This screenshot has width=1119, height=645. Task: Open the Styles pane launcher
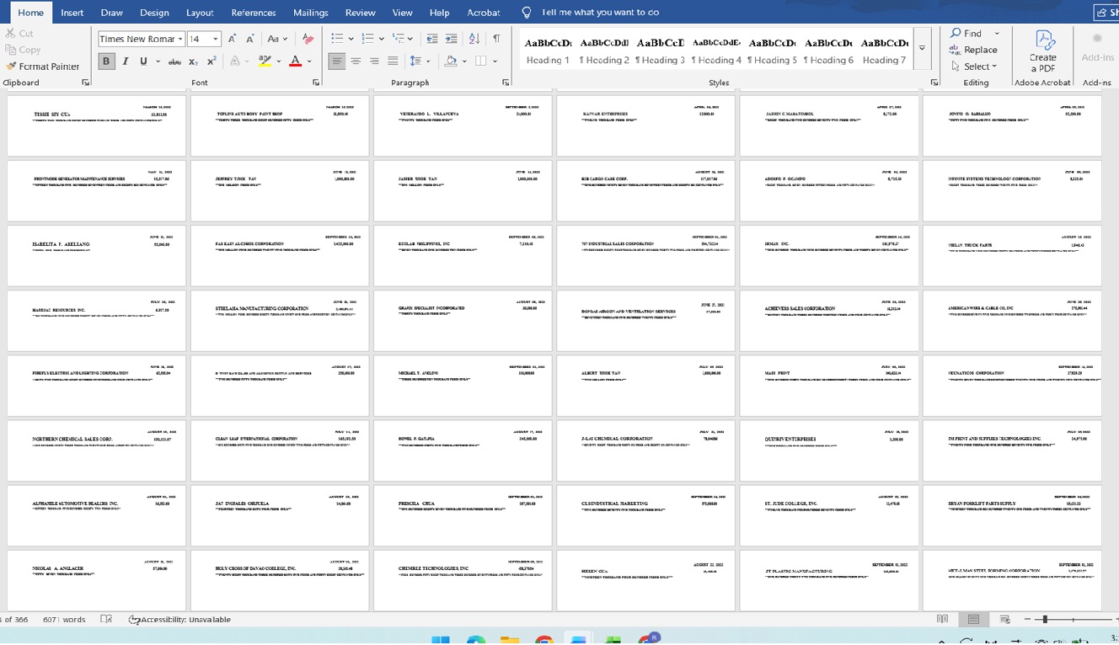[x=934, y=83]
